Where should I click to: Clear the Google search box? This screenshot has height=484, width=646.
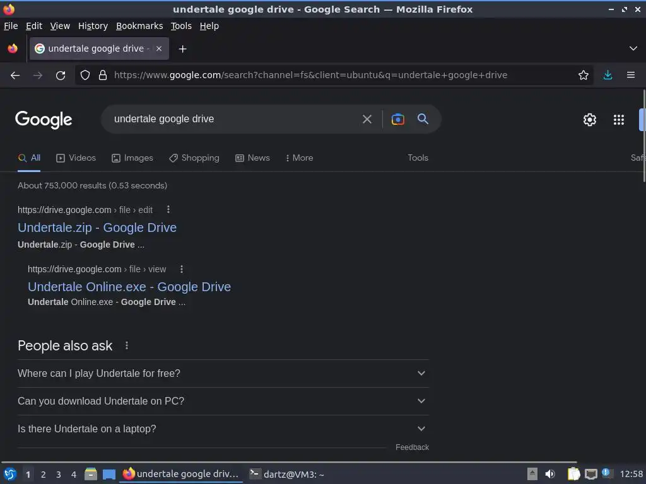coord(367,119)
